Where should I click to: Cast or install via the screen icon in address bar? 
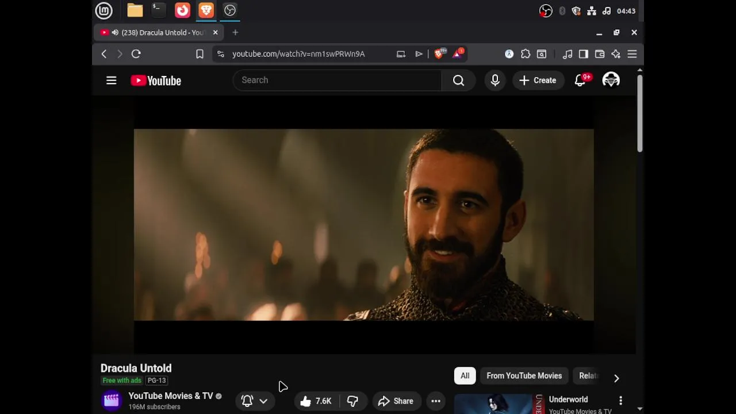[x=401, y=54]
